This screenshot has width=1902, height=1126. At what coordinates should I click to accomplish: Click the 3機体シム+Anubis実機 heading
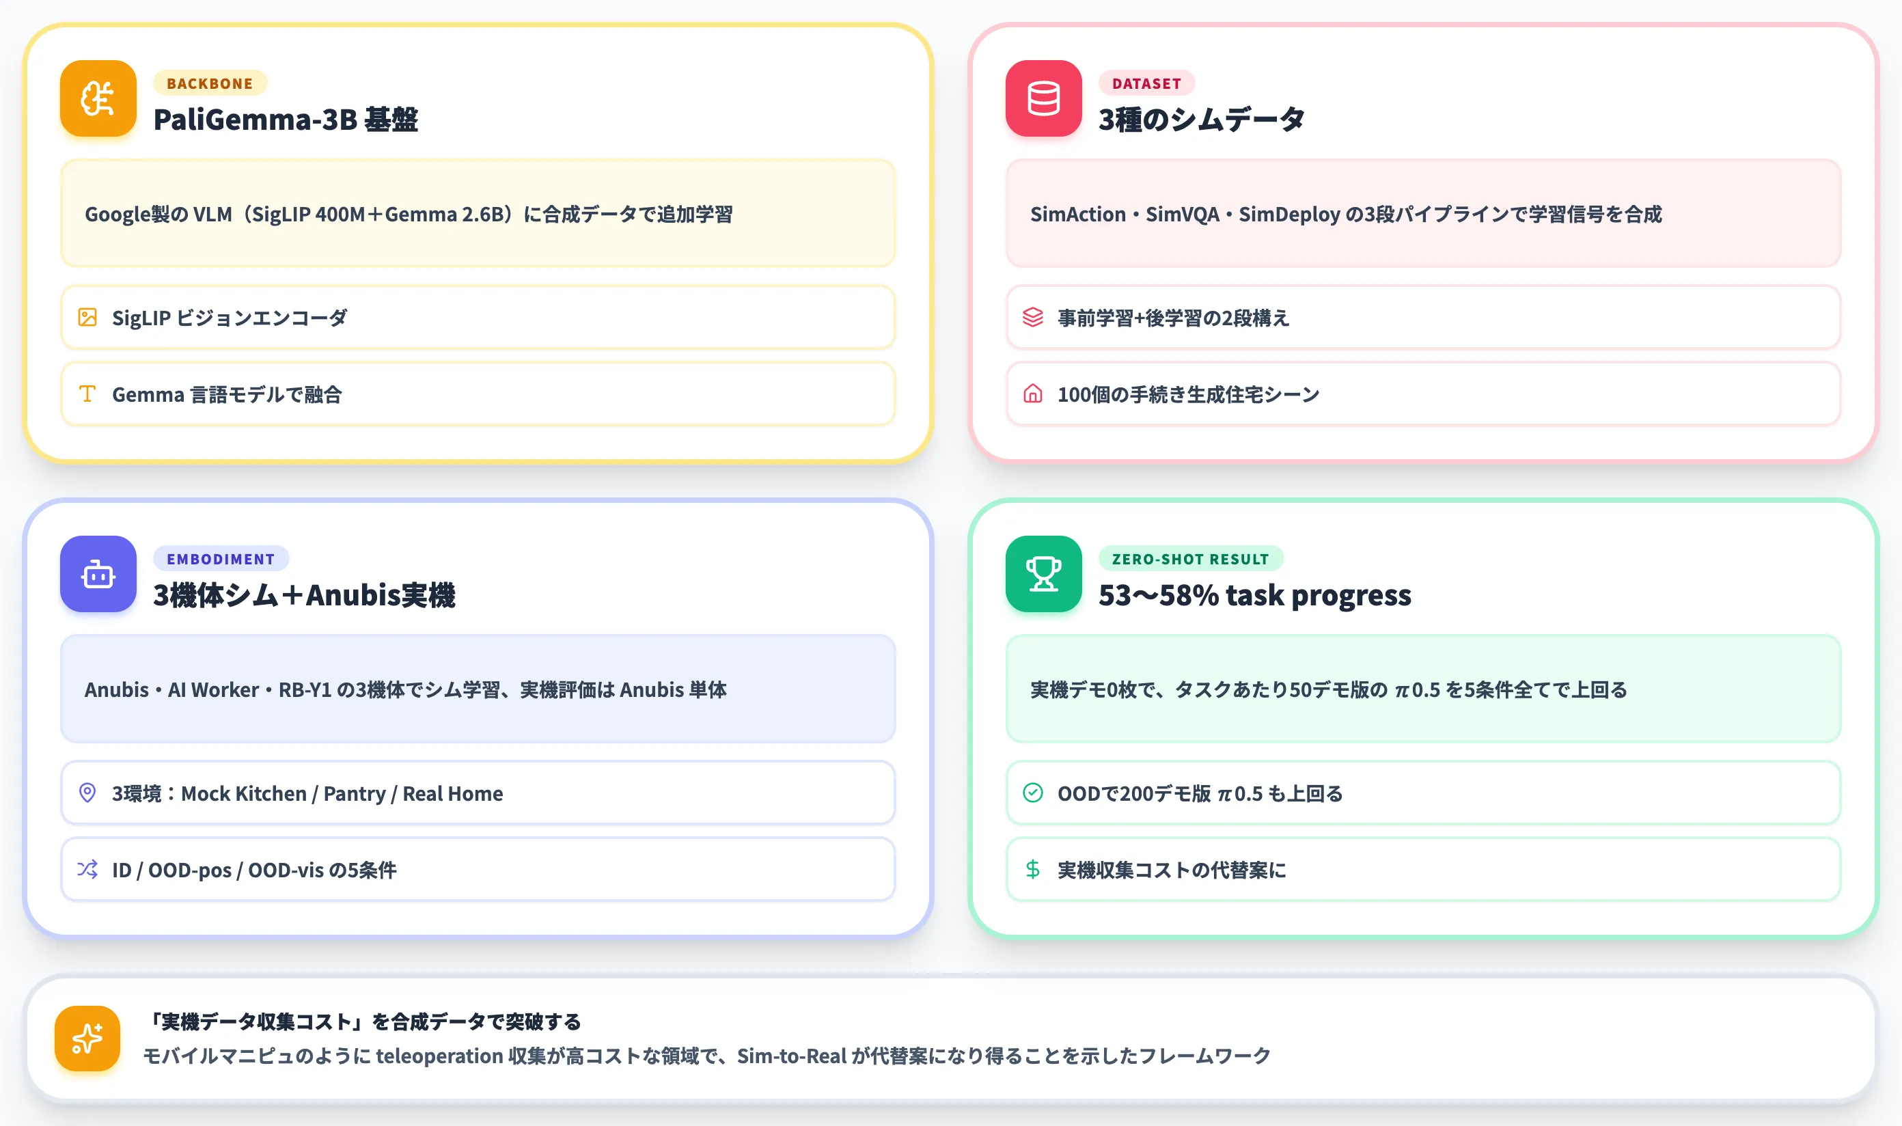click(304, 596)
